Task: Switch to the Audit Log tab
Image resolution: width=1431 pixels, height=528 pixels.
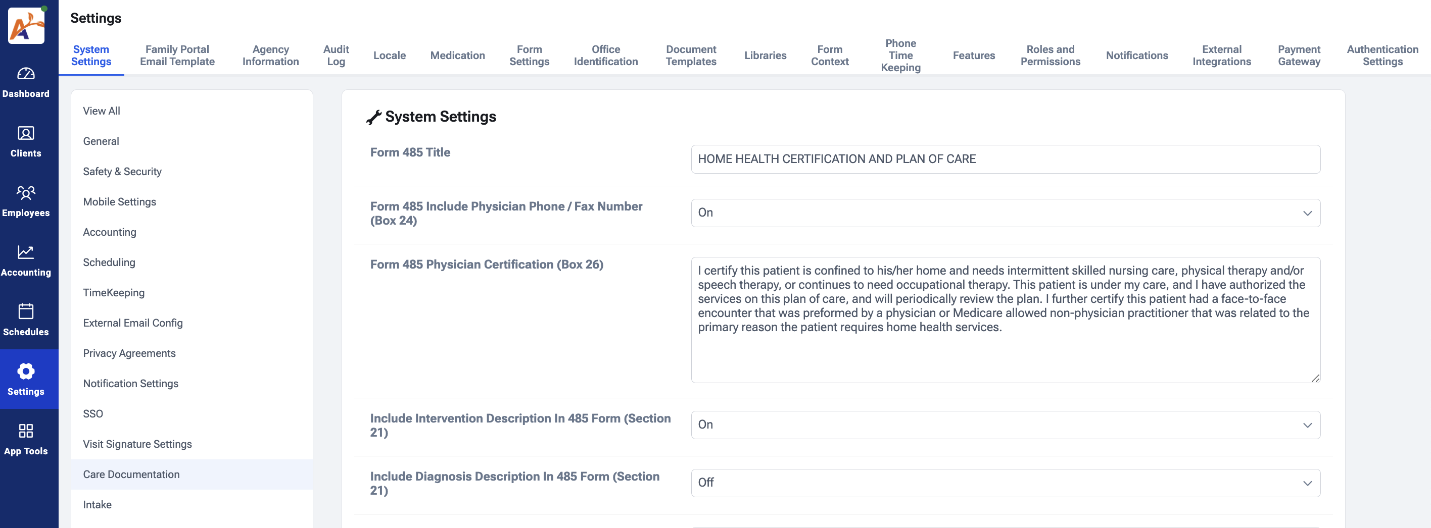Action: [x=336, y=56]
